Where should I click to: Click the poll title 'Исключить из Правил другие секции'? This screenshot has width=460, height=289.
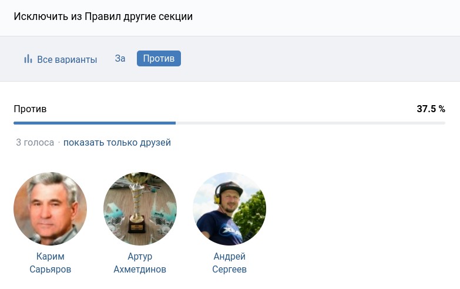point(103,16)
